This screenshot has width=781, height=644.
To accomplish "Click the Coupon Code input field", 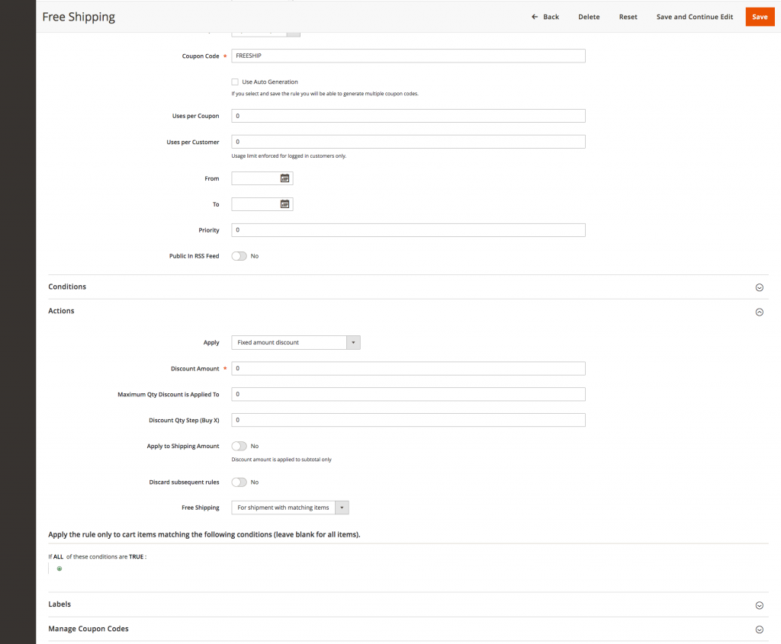I will (408, 56).
